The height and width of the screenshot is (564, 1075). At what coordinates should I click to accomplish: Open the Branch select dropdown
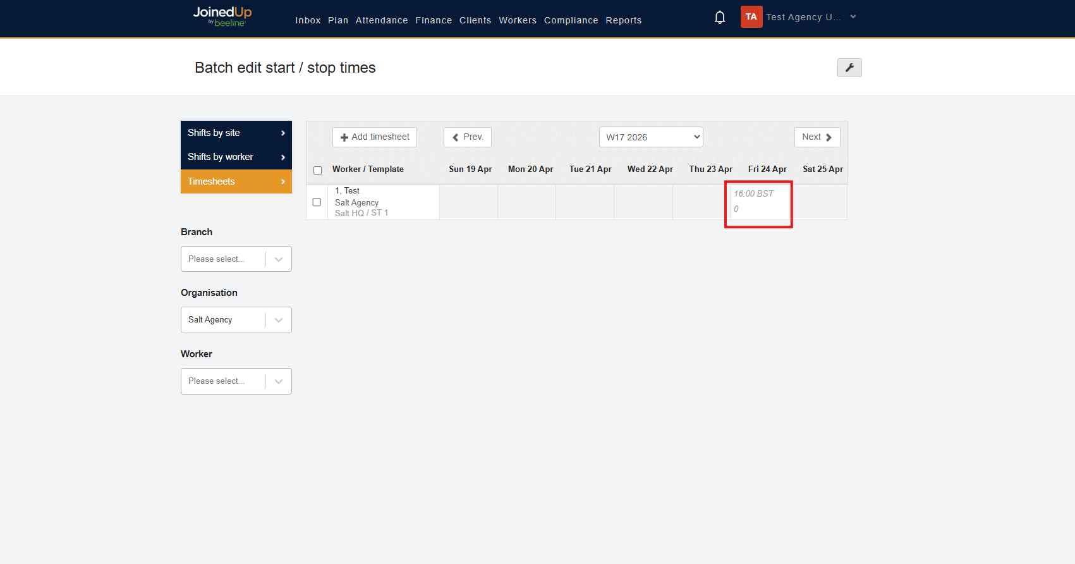tap(236, 259)
